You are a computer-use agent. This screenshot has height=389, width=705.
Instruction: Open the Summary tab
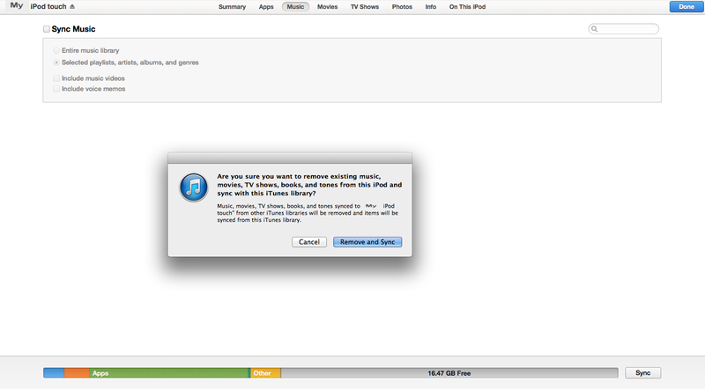(232, 7)
